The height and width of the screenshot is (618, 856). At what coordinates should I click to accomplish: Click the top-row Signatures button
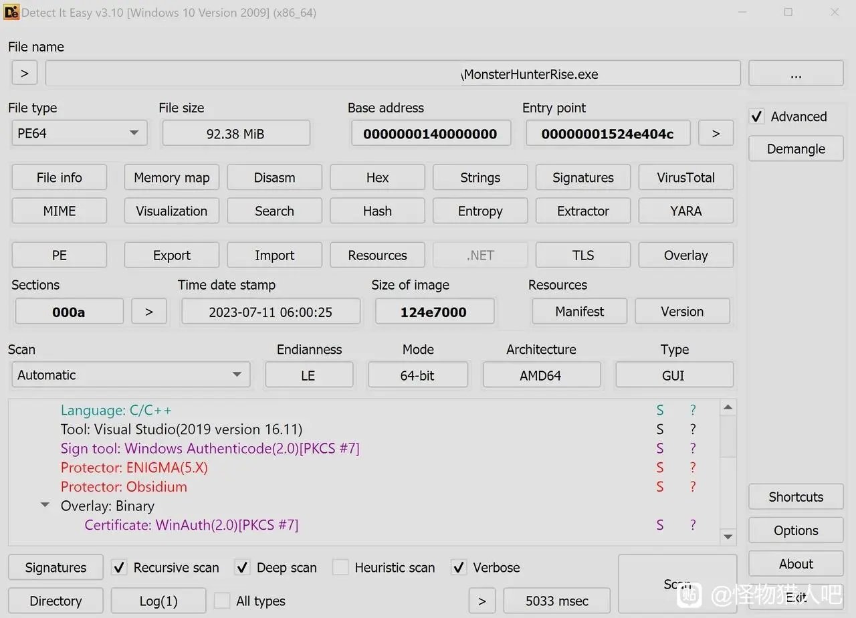(583, 177)
